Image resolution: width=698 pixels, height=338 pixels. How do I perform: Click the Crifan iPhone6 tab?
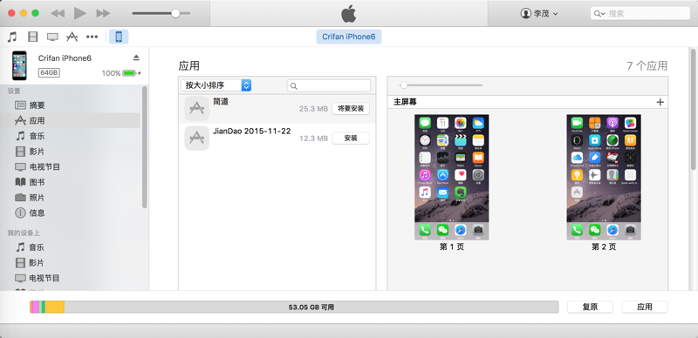pyautogui.click(x=349, y=37)
